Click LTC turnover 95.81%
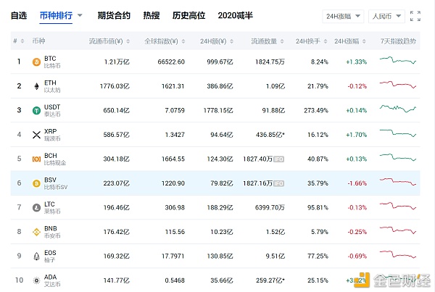Image resolution: width=435 pixels, height=292 pixels. [x=318, y=207]
